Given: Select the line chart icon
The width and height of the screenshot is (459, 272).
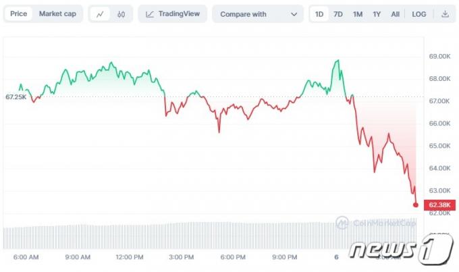Looking at the screenshot, I should pyautogui.click(x=100, y=14).
